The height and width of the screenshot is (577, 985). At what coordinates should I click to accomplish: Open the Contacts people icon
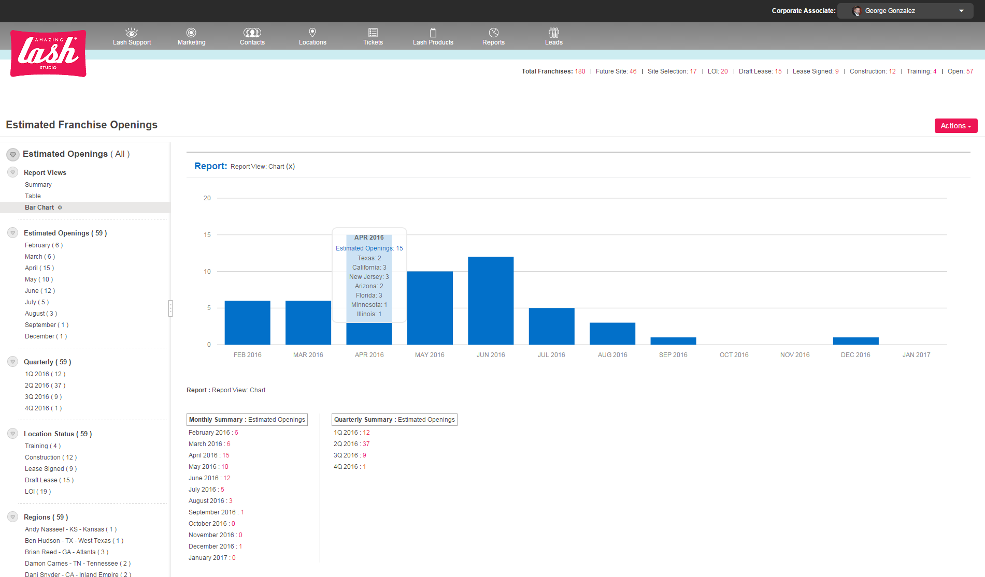[252, 32]
